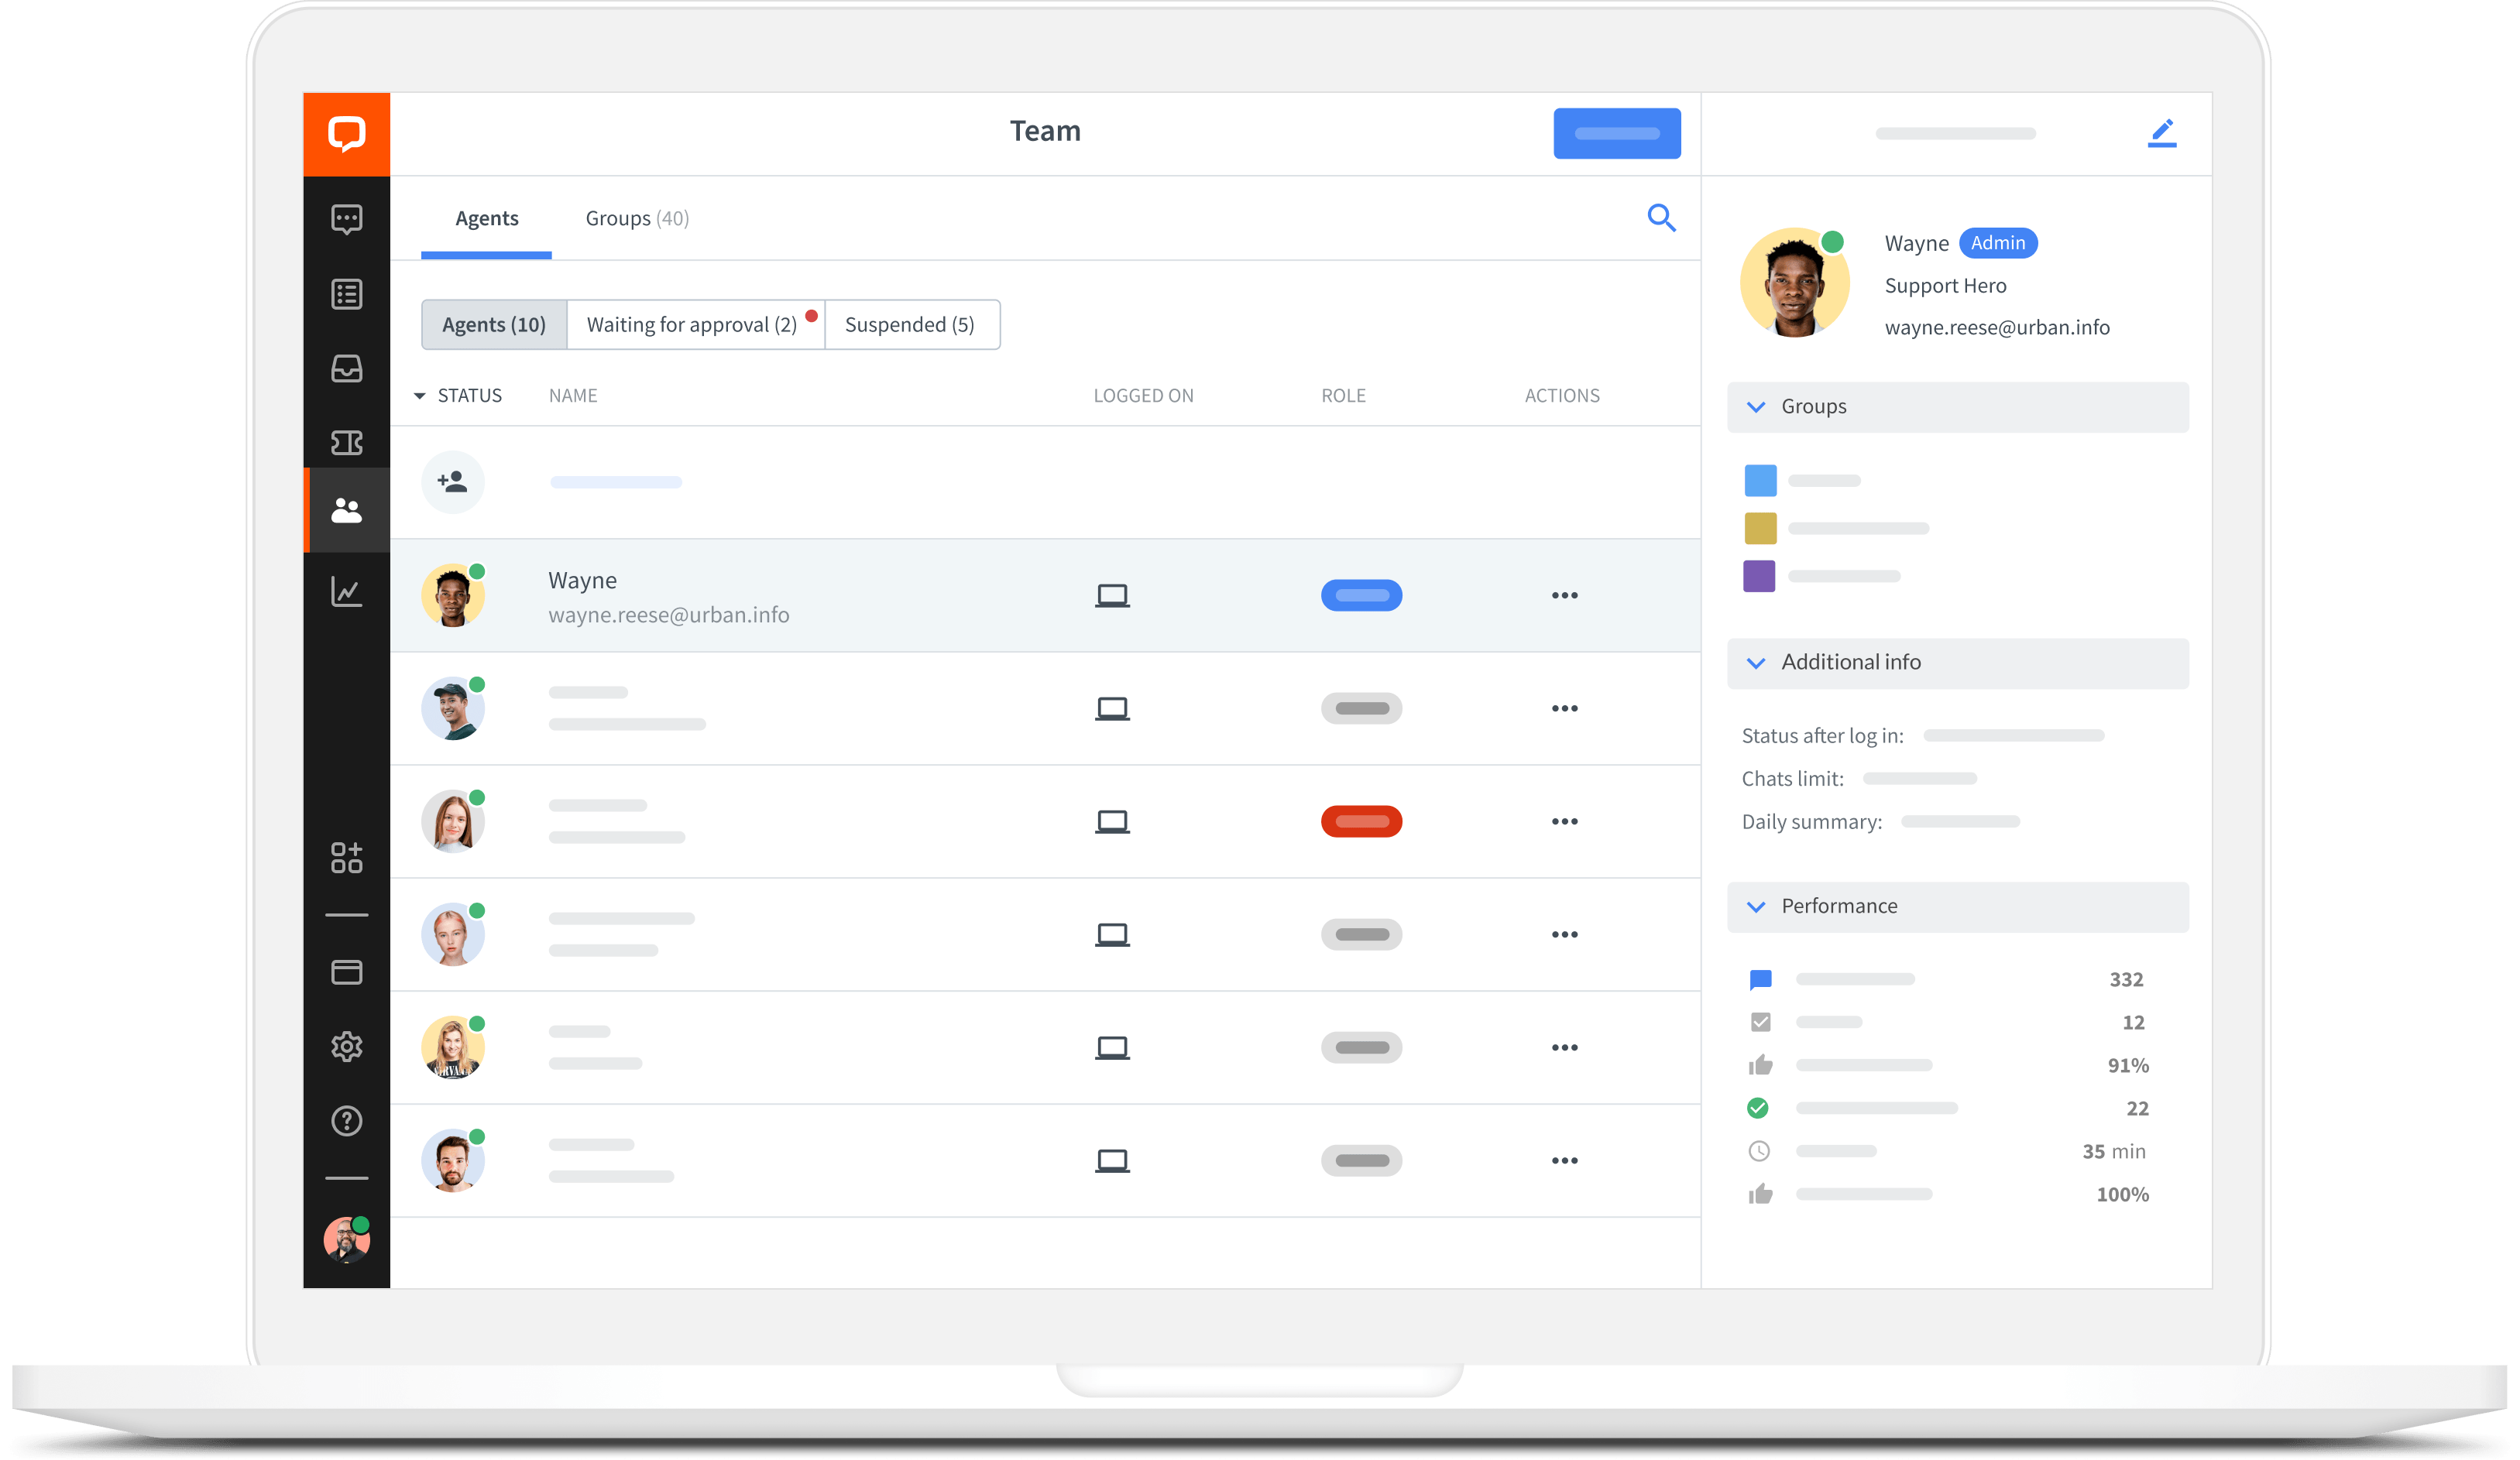Click the red role badge on third agent row

tap(1361, 822)
